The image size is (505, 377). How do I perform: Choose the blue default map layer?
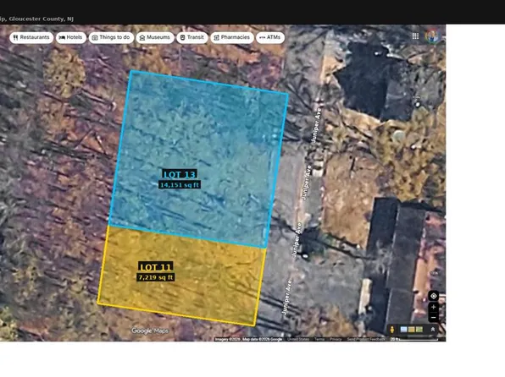403,330
